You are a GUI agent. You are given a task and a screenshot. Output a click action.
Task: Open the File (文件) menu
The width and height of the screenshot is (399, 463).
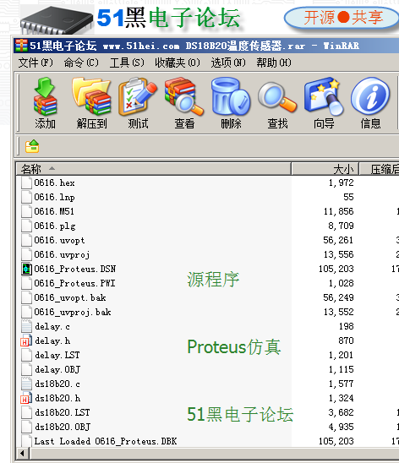[36, 63]
